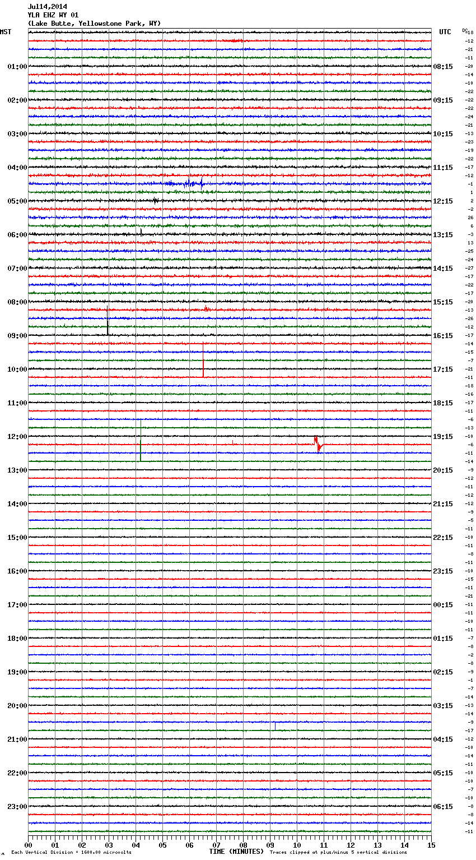This screenshot has height=860, width=476.
Task: Click the 09:15 UTC time label
Action: [x=443, y=100]
